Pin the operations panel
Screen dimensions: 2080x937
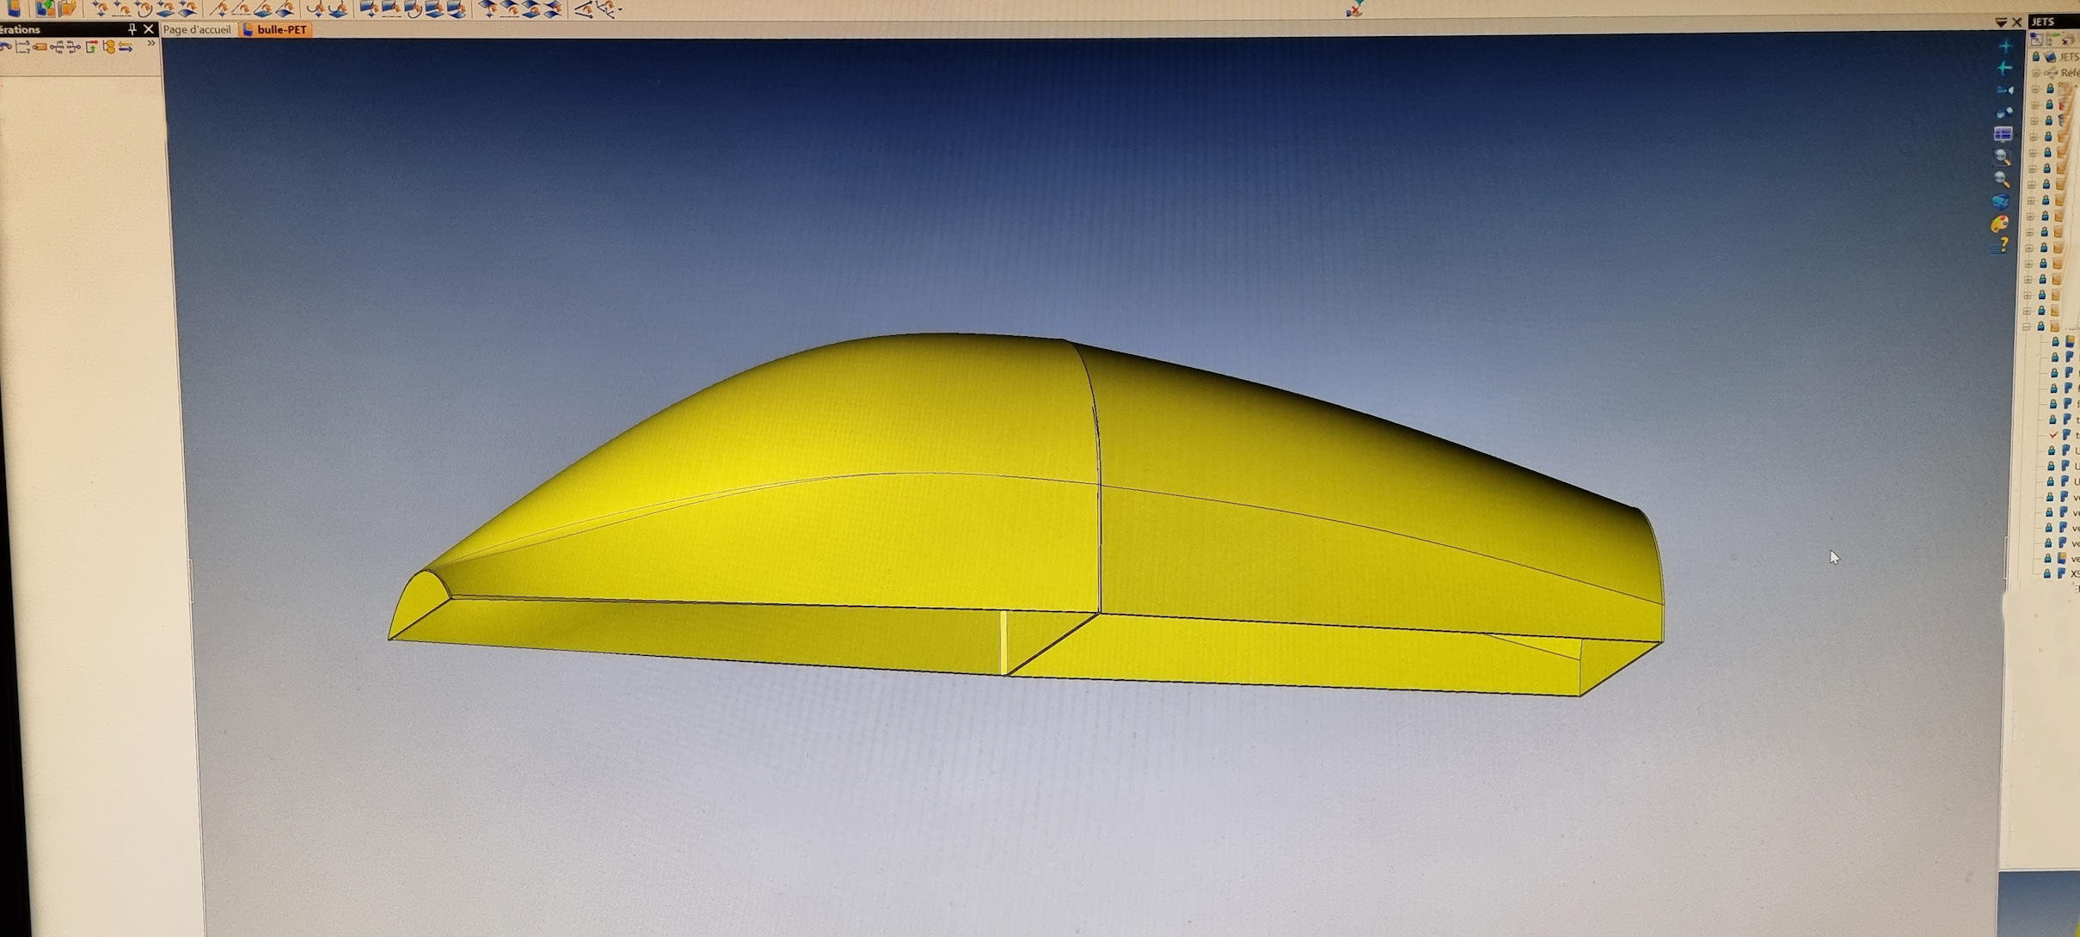(132, 29)
